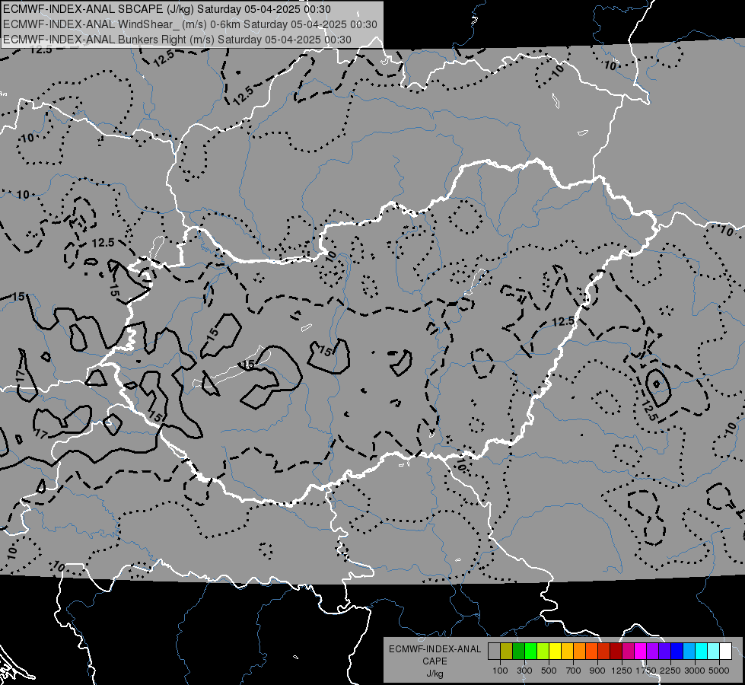
Task: Pick the pure yellow legend swatch
Action: 555,651
